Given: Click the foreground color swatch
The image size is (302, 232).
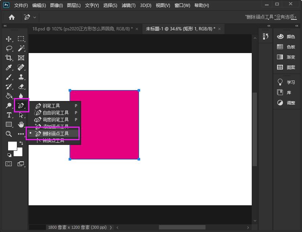Looking at the screenshot, I should click(12, 146).
